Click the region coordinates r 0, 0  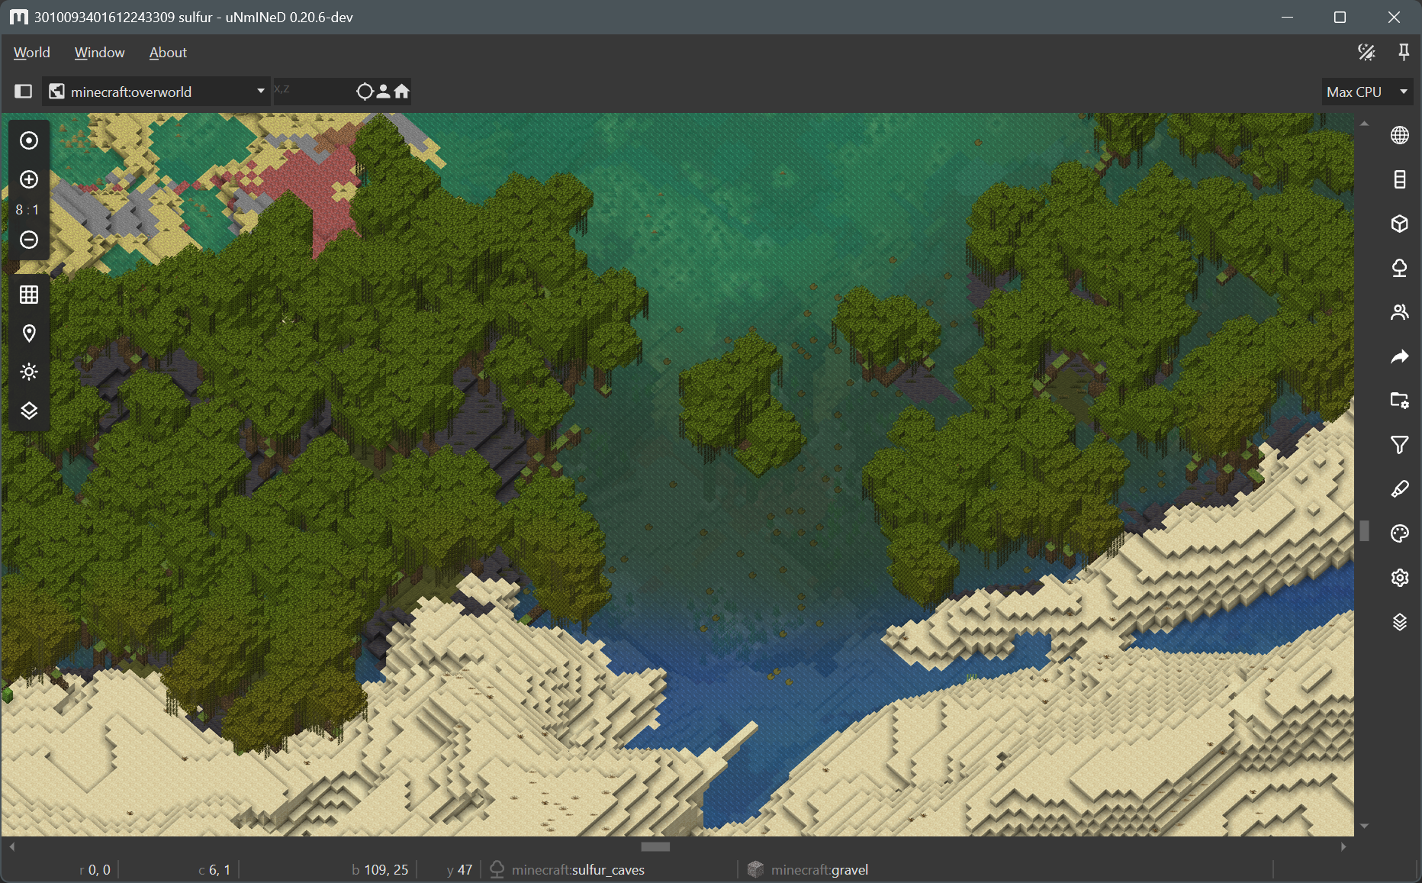pyautogui.click(x=95, y=870)
